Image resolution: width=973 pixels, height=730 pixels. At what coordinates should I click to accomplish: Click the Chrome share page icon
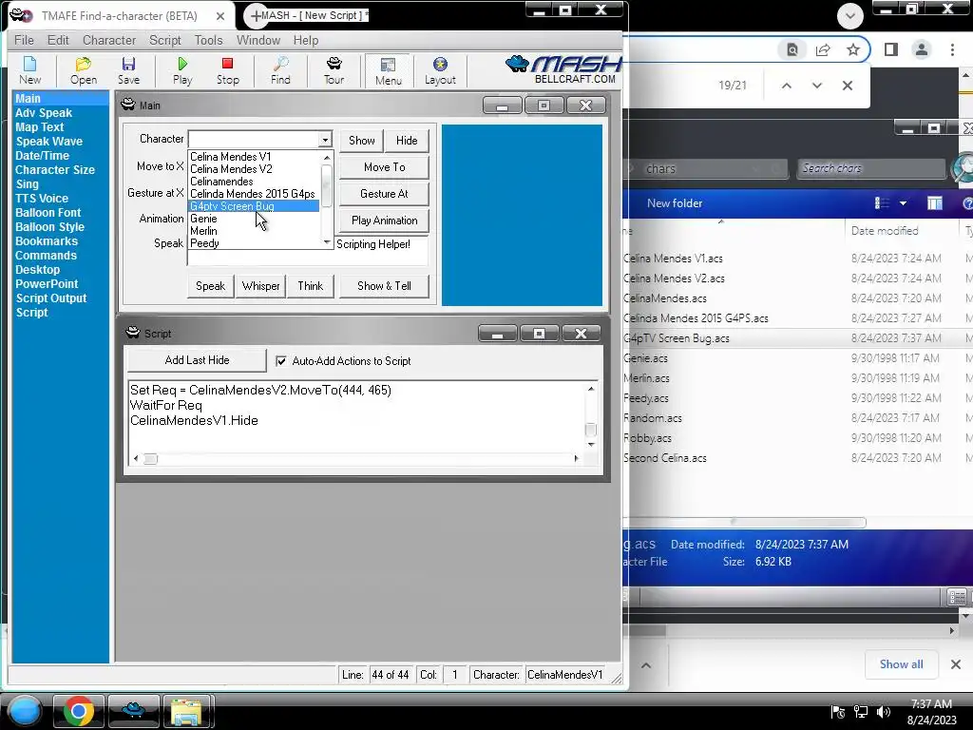823,49
